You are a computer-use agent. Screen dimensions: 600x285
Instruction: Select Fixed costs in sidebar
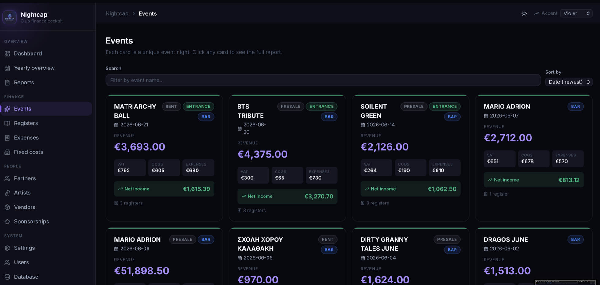pos(46,152)
